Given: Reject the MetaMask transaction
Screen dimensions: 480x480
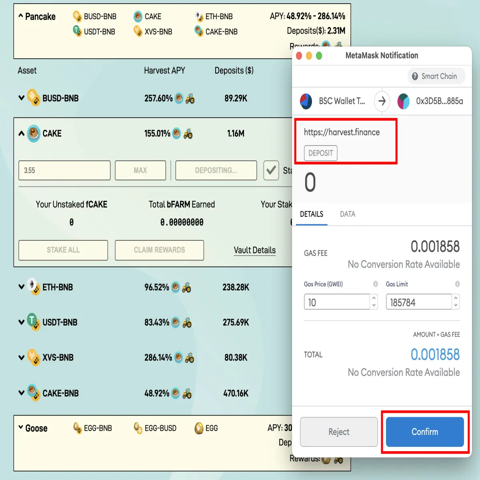Looking at the screenshot, I should coord(339,432).
